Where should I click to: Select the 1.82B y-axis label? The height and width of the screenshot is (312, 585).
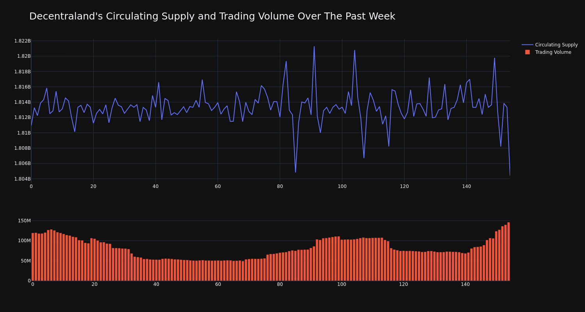point(24,56)
